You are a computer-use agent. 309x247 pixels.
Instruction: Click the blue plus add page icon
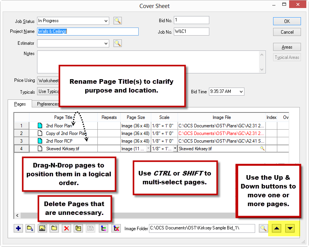(18, 228)
